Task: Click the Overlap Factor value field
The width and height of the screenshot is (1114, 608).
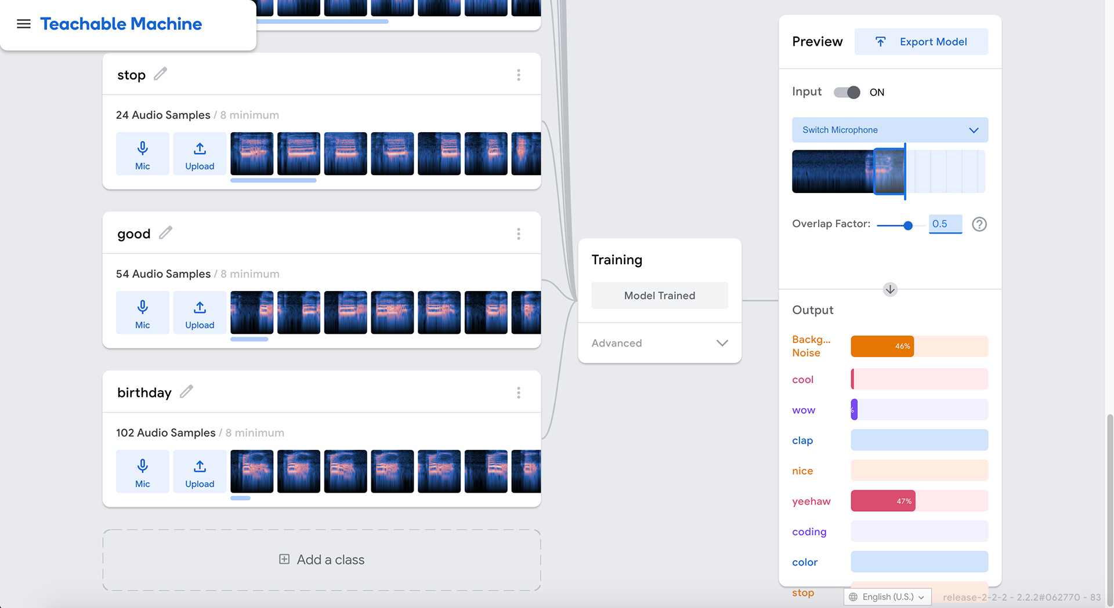Action: click(945, 224)
